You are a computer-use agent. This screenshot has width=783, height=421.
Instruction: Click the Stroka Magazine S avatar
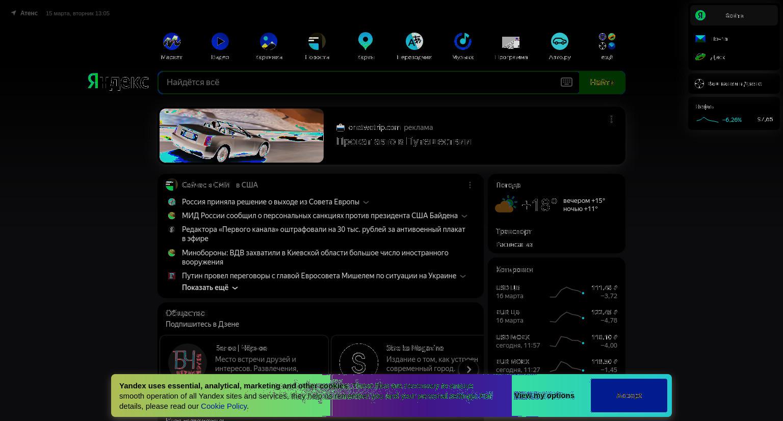[x=358, y=362]
